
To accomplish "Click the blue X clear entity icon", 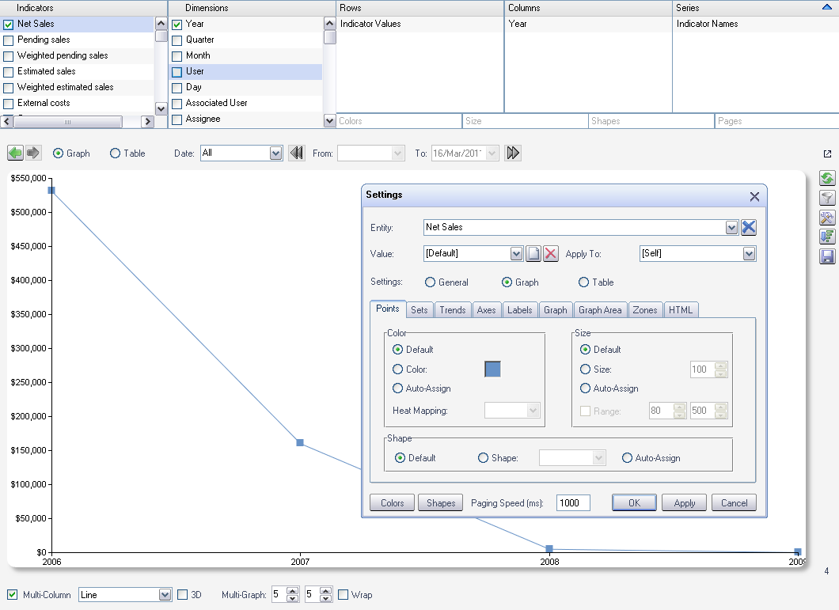I will point(749,227).
